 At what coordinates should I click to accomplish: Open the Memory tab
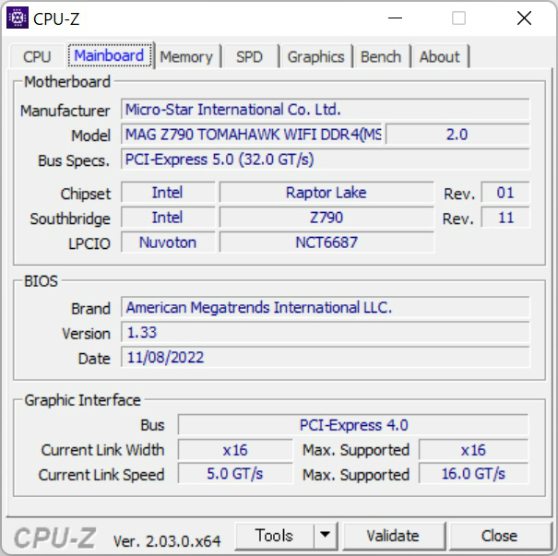tap(186, 57)
